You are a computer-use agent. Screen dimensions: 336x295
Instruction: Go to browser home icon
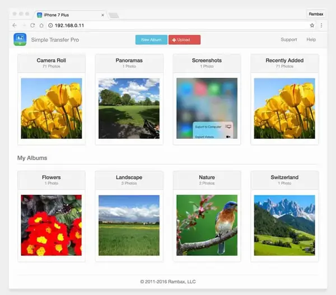41,25
